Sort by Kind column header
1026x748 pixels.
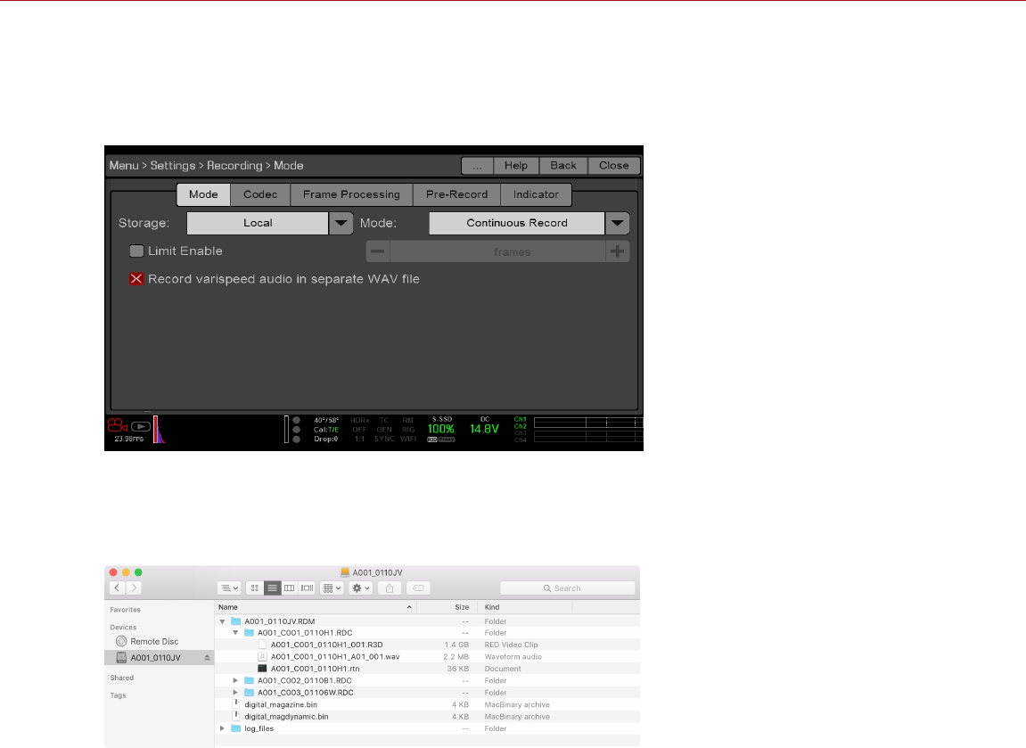(525, 607)
